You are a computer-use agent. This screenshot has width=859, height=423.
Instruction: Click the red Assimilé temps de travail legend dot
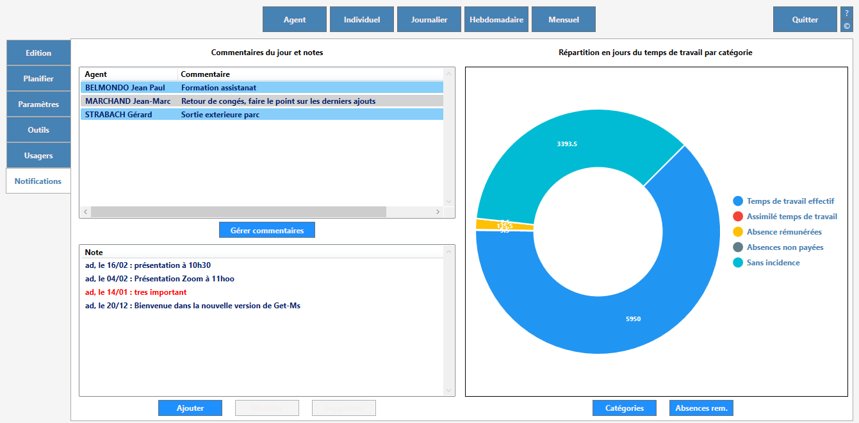[738, 217]
